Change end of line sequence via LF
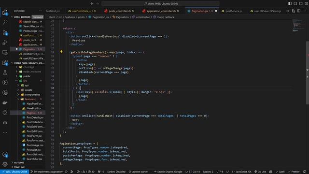The image size is (309, 174). click(x=227, y=172)
